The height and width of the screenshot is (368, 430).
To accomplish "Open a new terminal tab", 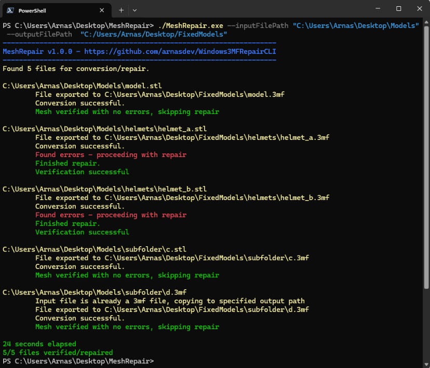I will 121,10.
